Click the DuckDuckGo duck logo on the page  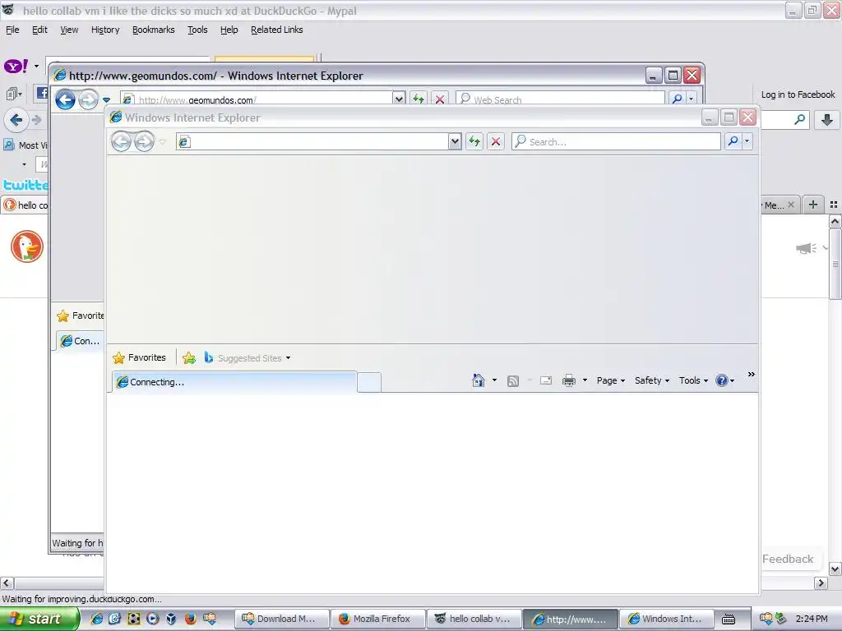[x=27, y=246]
